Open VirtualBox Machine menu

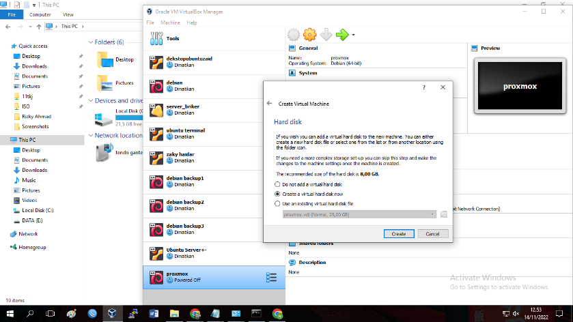170,23
